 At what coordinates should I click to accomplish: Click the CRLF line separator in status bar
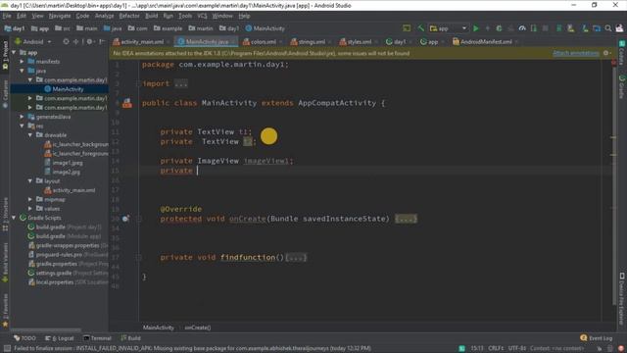coord(496,348)
